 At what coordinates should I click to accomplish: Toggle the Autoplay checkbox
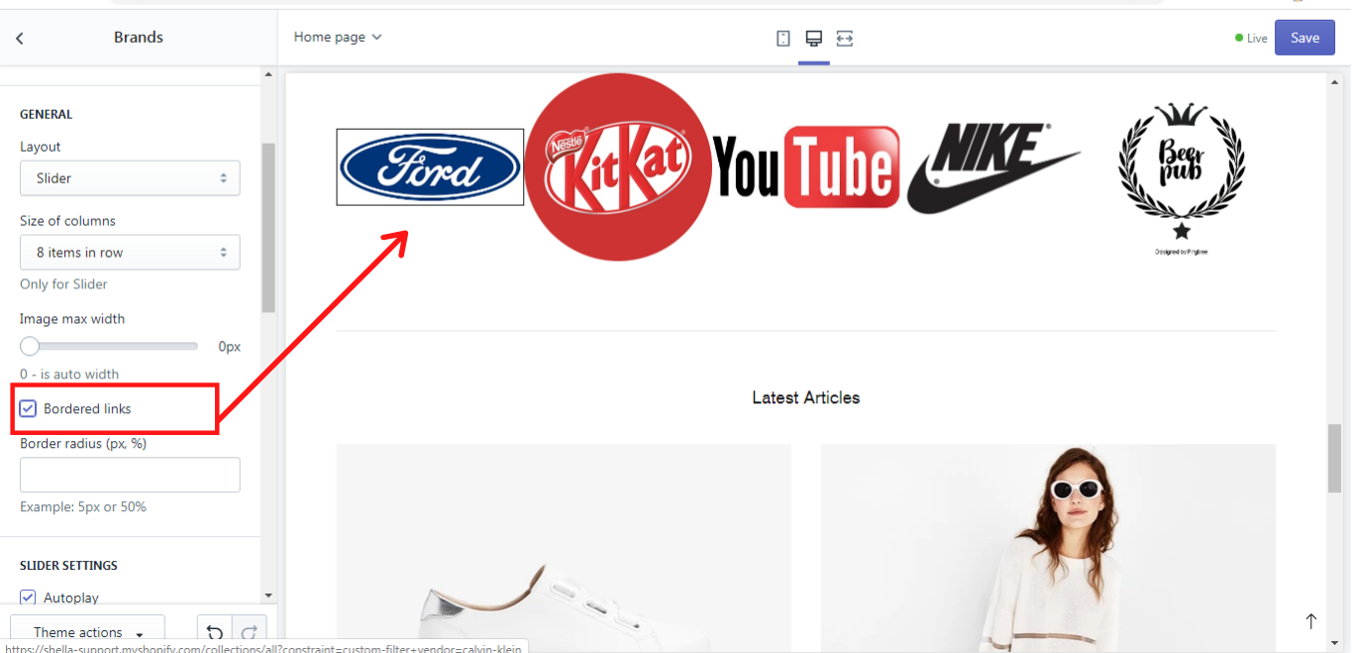[x=29, y=598]
